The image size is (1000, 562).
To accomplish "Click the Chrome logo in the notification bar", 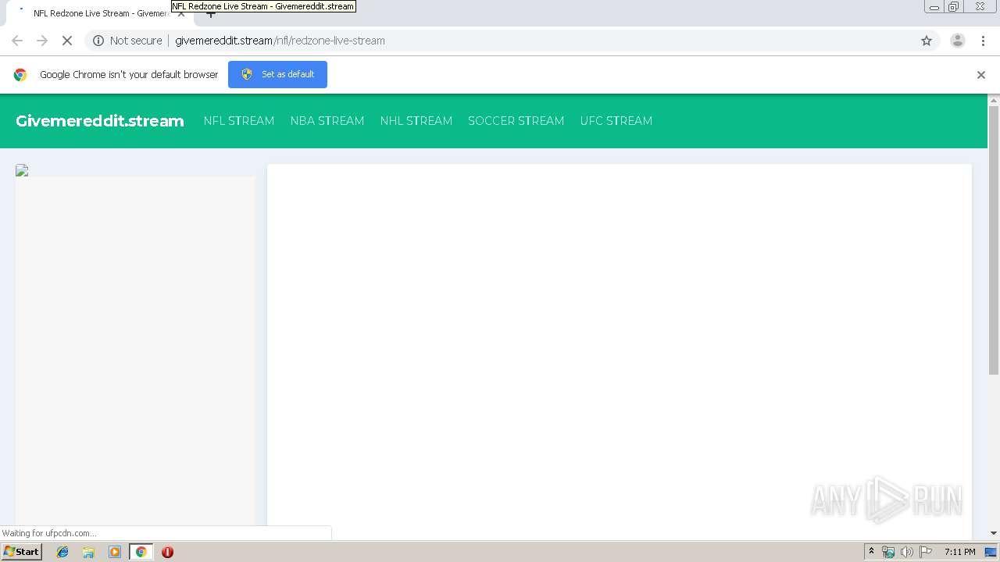I will [x=20, y=75].
